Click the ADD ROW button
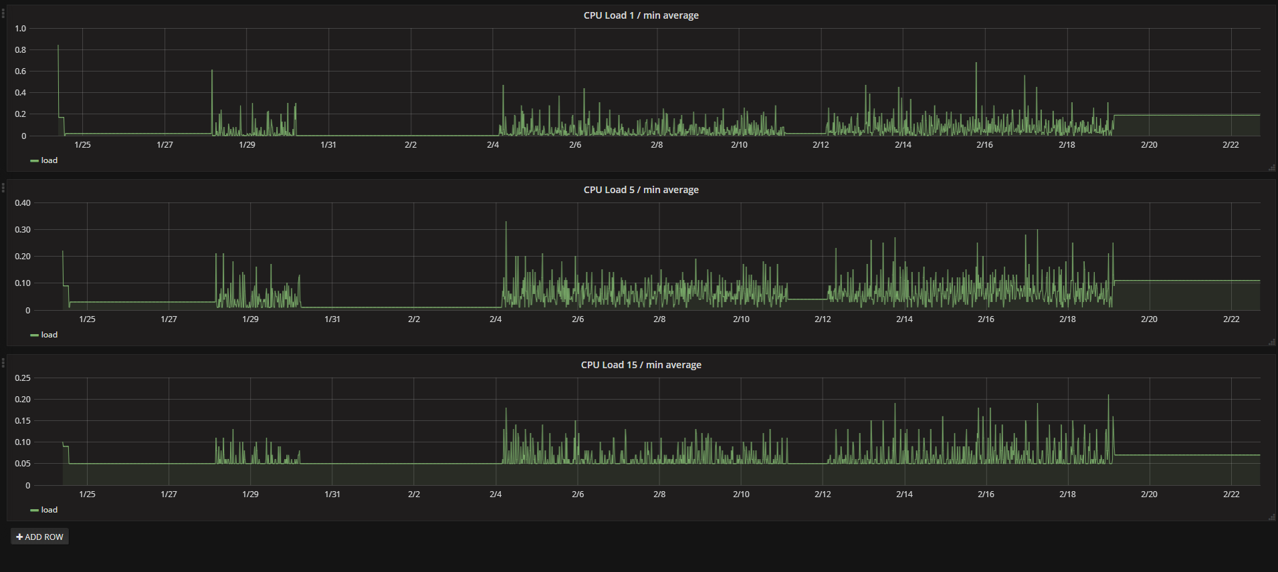The height and width of the screenshot is (572, 1278). pos(39,537)
